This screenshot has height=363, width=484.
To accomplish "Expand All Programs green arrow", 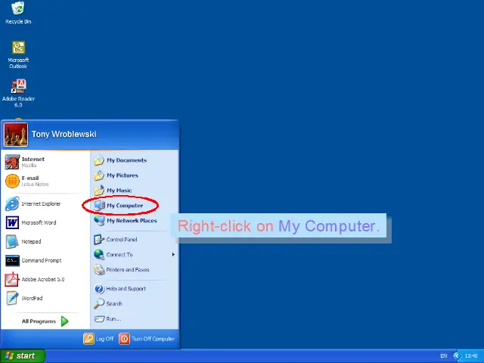I will tap(64, 321).
